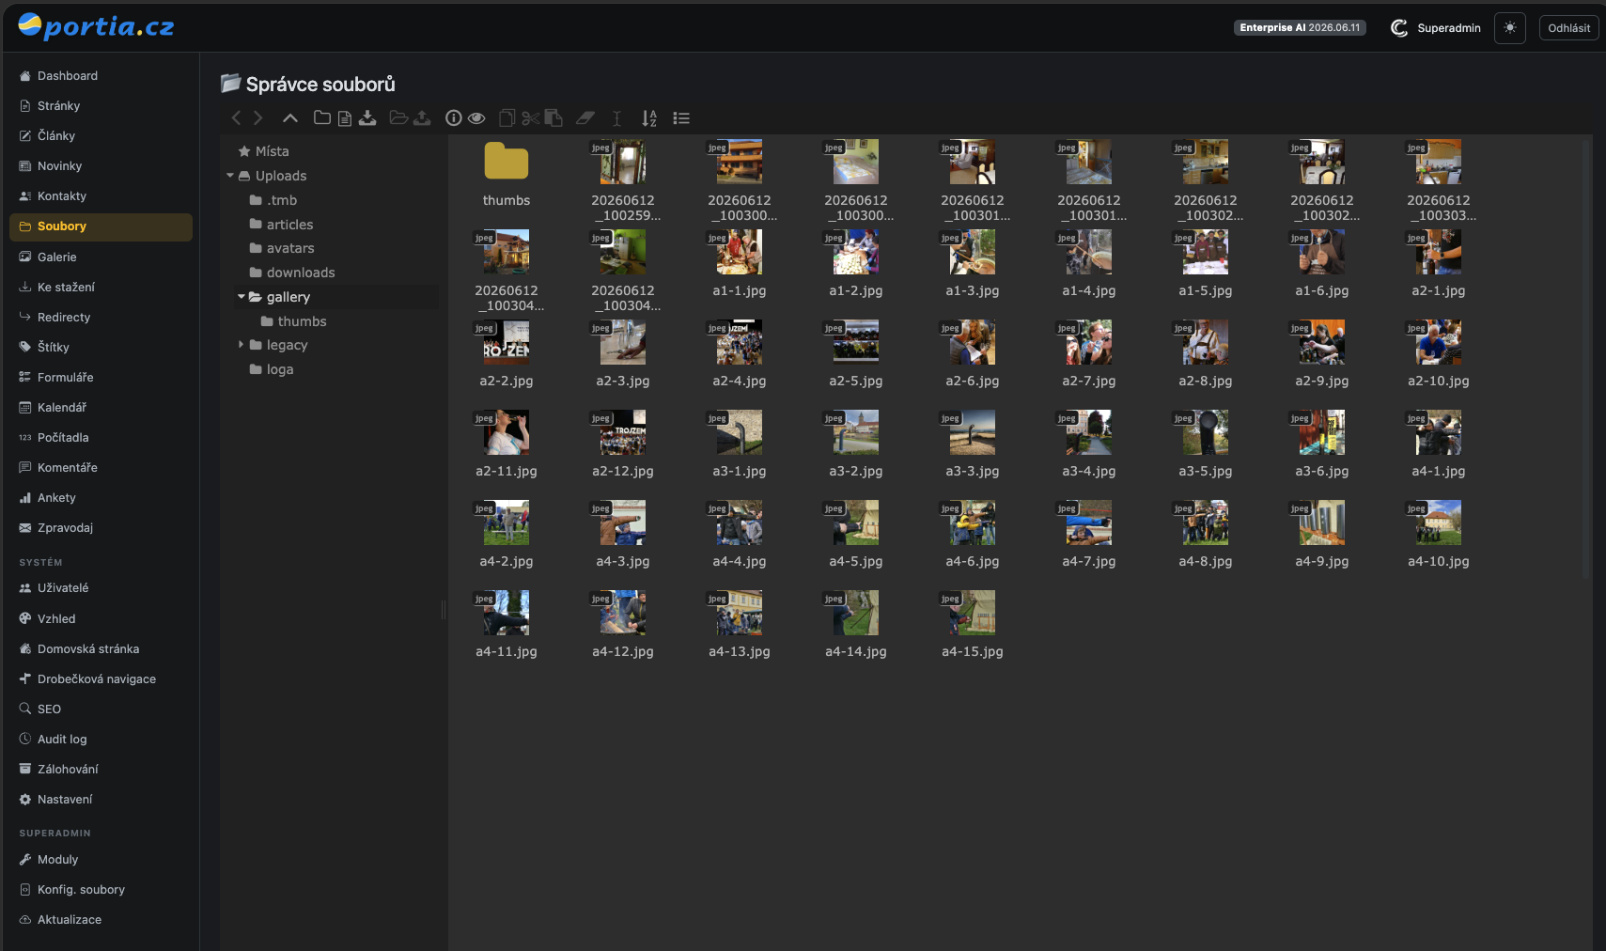Viewport: 1606px width, 951px height.
Task: Click the Superadmin logo icon in the header
Action: coord(1399,27)
